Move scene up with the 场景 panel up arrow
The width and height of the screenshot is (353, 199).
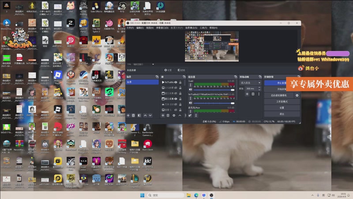(145, 115)
